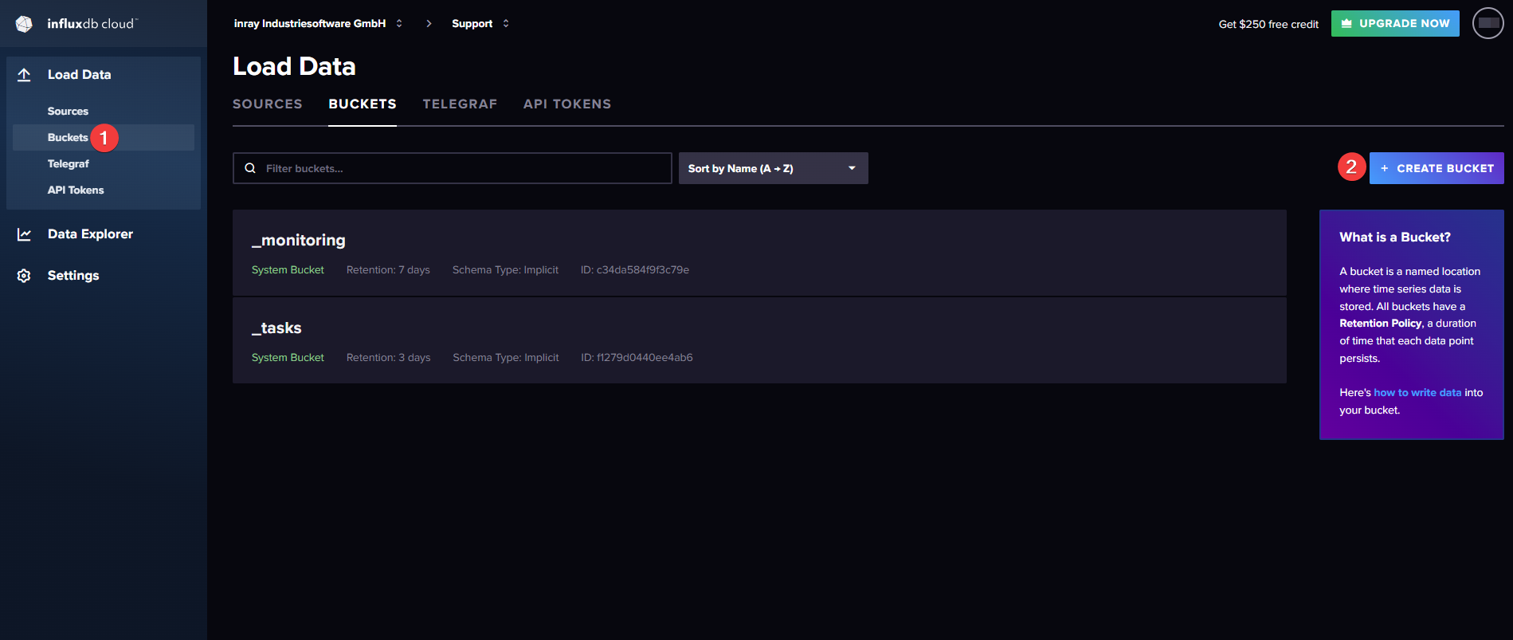Click the crown icon in Upgrade Now
This screenshot has height=640, width=1513.
(1346, 23)
